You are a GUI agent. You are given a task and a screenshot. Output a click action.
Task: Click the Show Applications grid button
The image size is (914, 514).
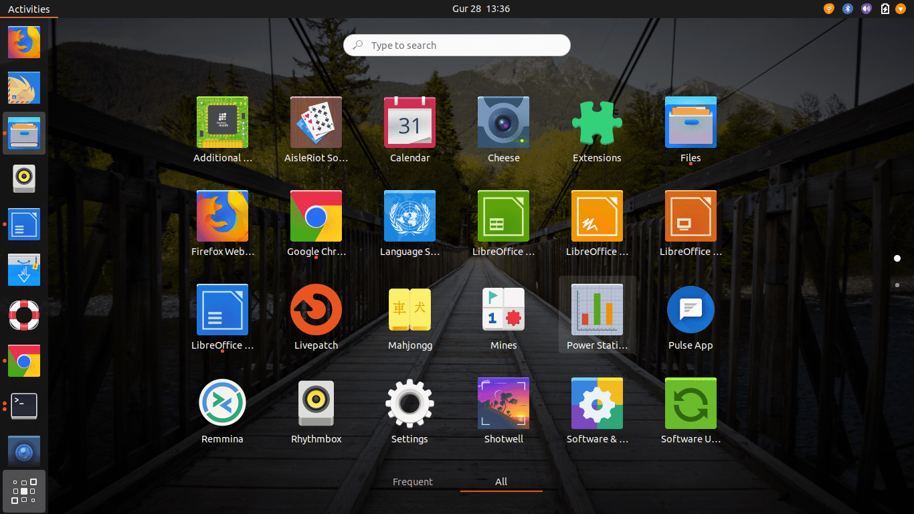[x=24, y=491]
